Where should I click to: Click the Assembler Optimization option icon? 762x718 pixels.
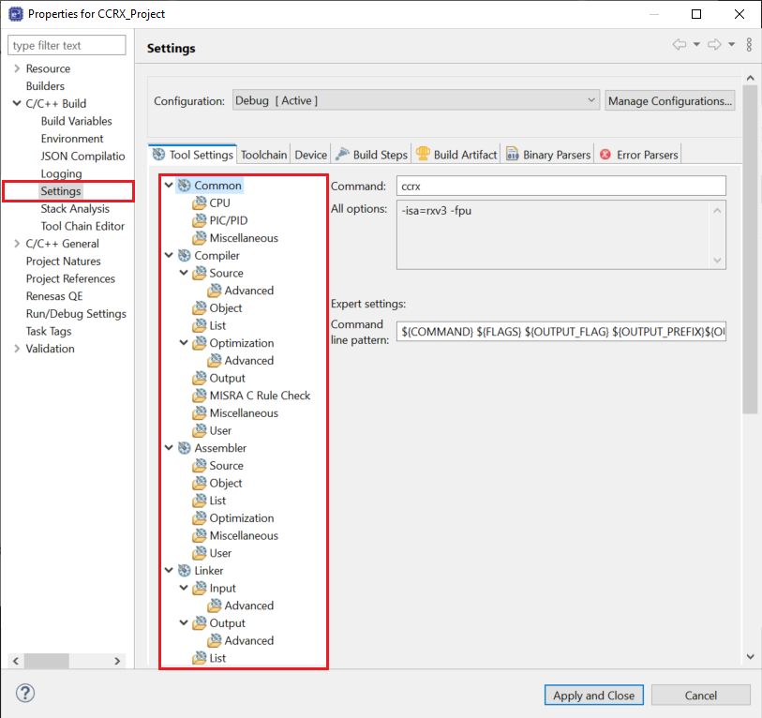[x=200, y=517]
